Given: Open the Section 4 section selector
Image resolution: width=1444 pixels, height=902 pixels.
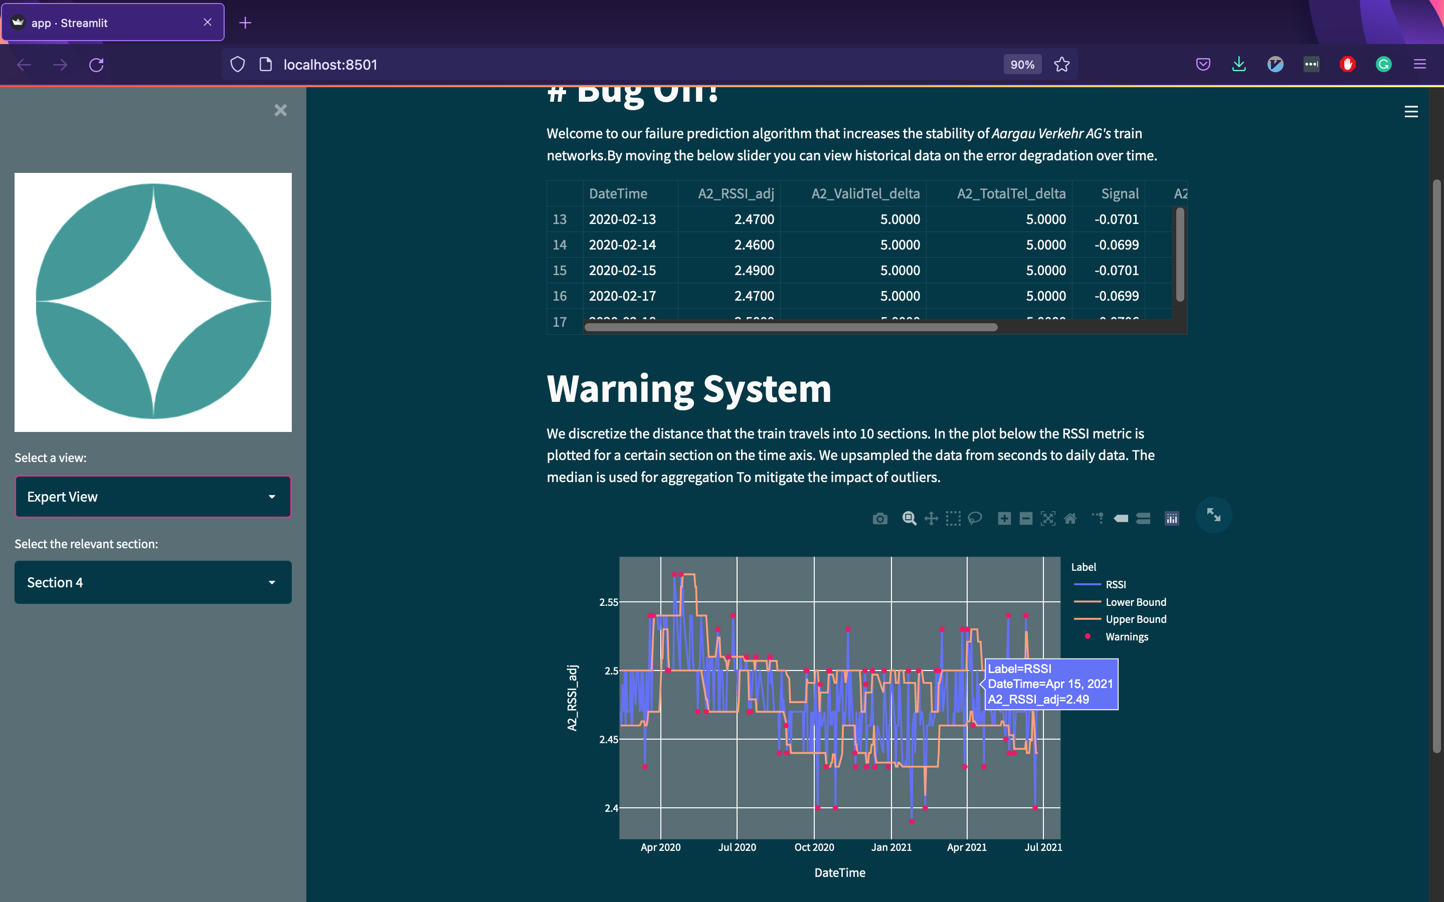Looking at the screenshot, I should pos(153,582).
